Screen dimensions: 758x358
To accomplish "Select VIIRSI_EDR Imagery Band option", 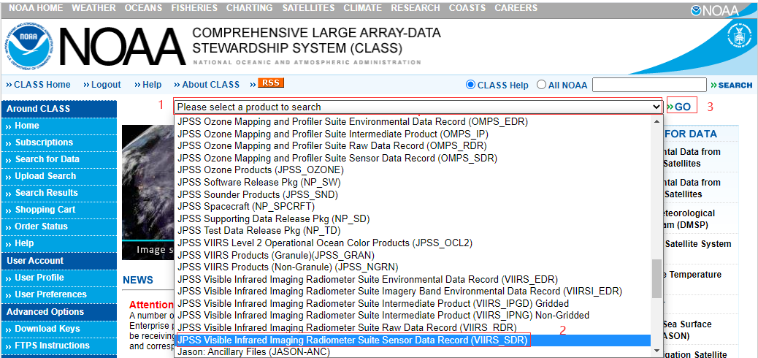I will (413, 292).
